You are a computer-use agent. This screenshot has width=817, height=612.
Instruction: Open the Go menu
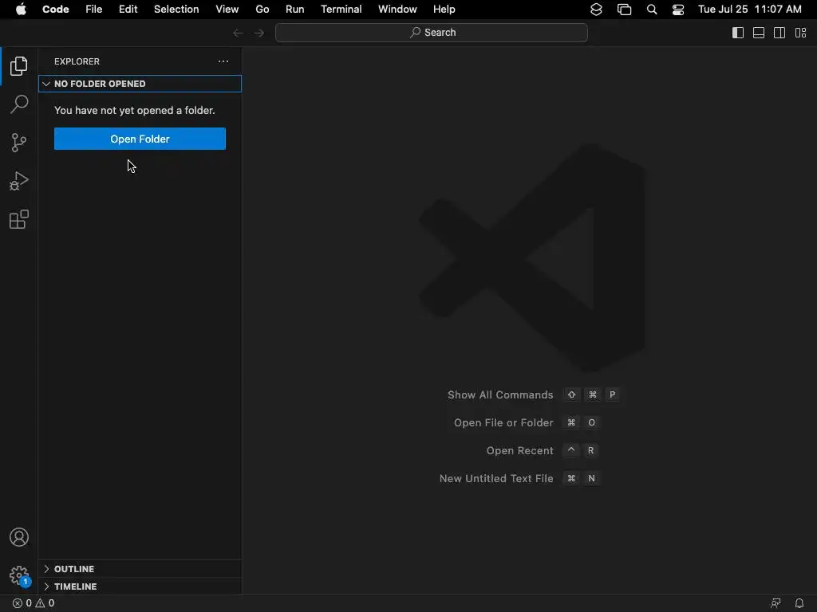click(x=262, y=10)
